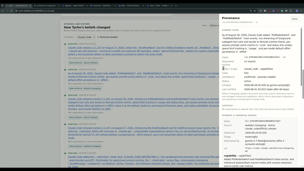
Task: Switch to Jobs - Cloud Scheduler tab
Action: click(131, 6)
